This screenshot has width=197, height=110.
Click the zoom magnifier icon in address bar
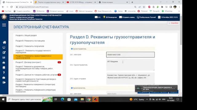(x=135, y=7)
